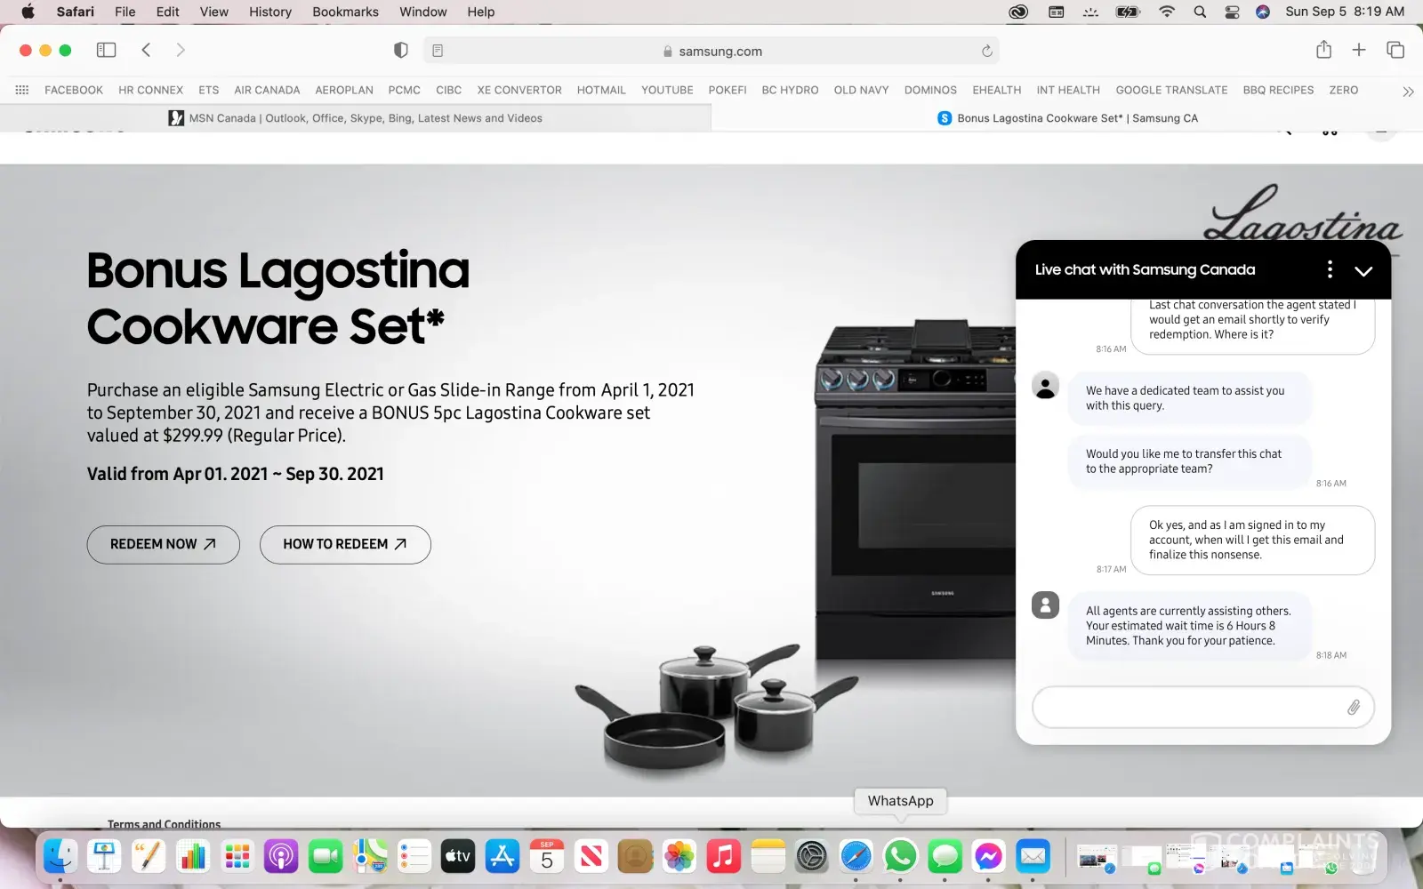Type in the live chat message field
The height and width of the screenshot is (889, 1423).
tap(1187, 707)
